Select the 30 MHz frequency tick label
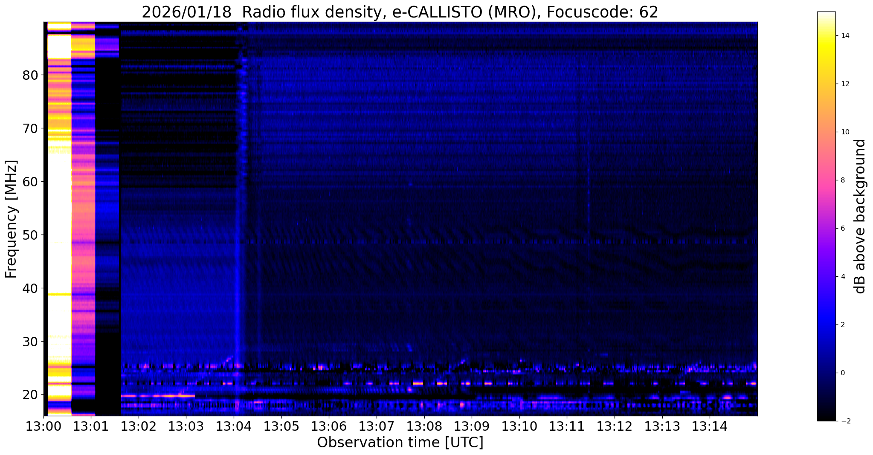The width and height of the screenshot is (873, 455). click(x=30, y=342)
